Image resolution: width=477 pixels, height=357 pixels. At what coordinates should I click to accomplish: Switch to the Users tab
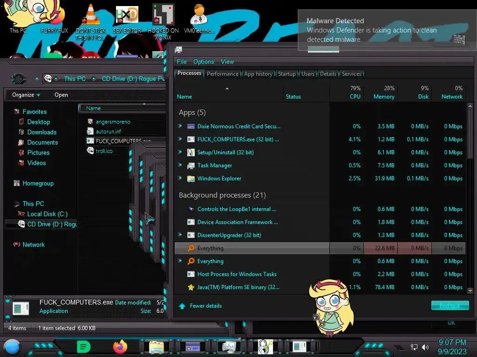(308, 74)
